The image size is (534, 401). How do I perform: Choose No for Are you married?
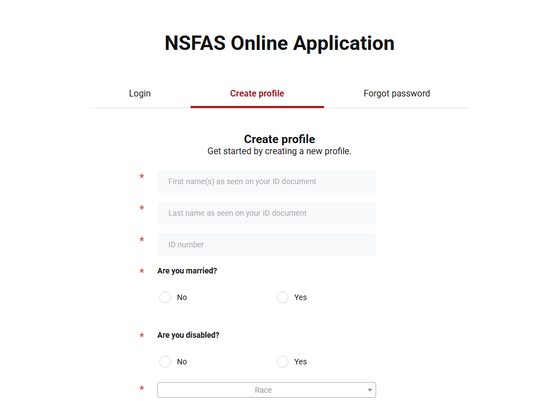[165, 297]
